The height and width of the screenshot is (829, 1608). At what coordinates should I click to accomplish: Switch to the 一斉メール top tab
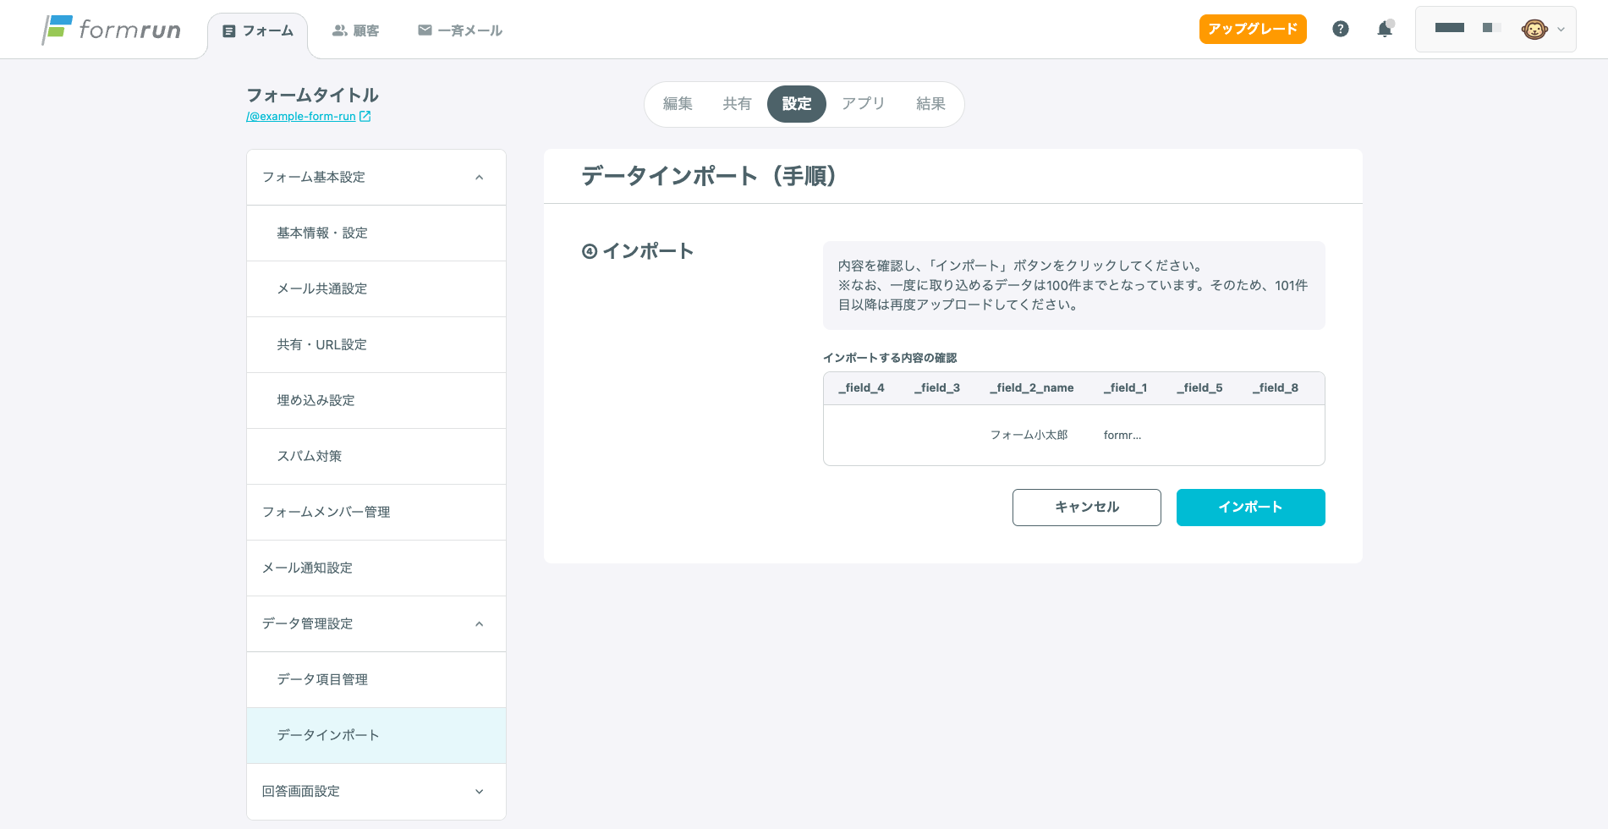click(460, 31)
